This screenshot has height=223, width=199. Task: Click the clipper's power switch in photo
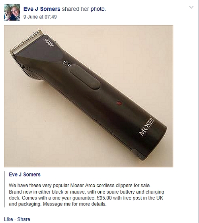pos(85,77)
